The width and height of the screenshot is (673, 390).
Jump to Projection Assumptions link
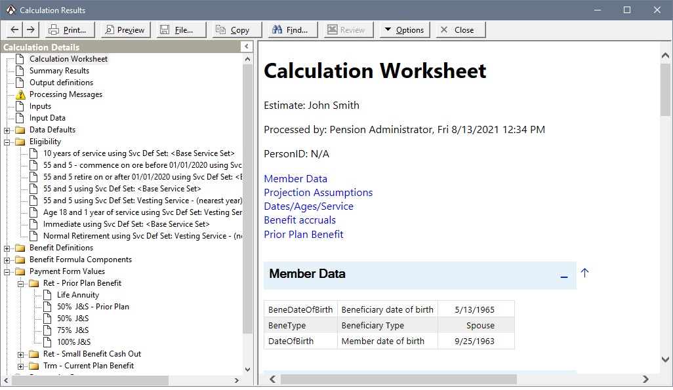tap(318, 193)
